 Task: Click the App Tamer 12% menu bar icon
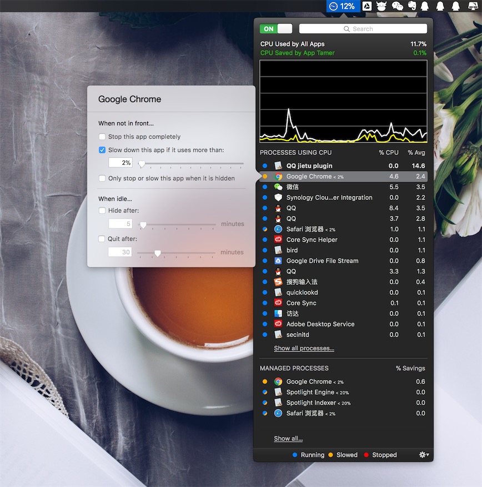coord(343,6)
